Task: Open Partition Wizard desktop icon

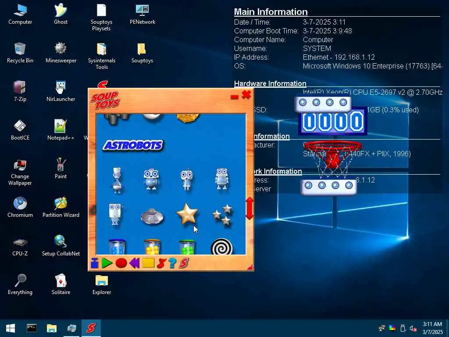Action: click(61, 208)
